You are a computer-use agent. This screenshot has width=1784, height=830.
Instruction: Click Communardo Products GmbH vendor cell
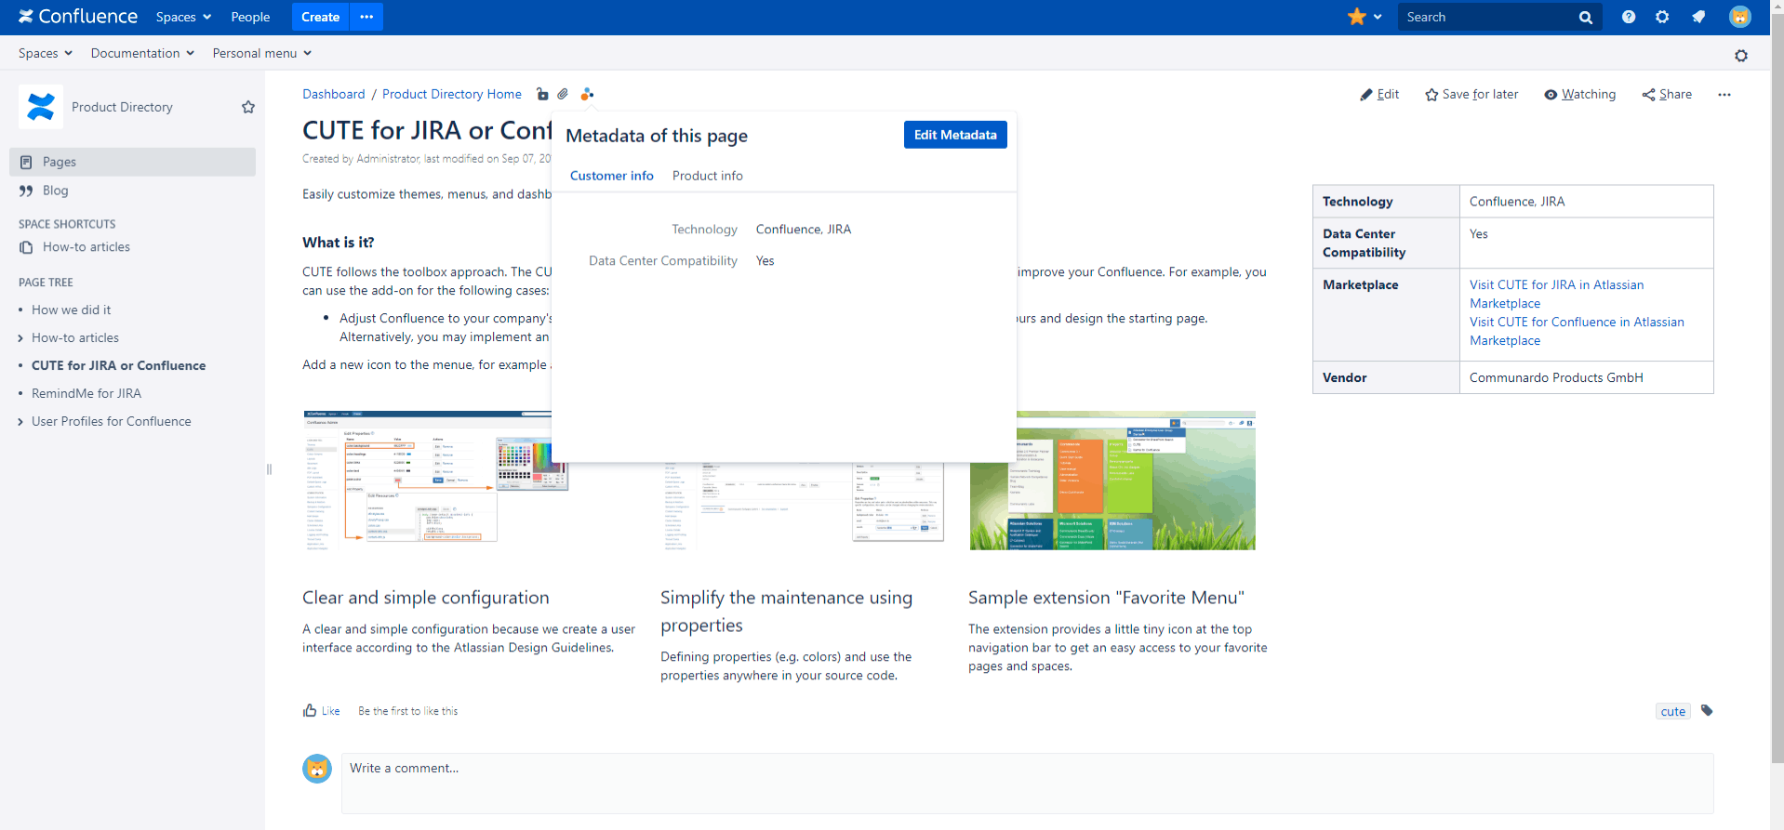point(1586,377)
